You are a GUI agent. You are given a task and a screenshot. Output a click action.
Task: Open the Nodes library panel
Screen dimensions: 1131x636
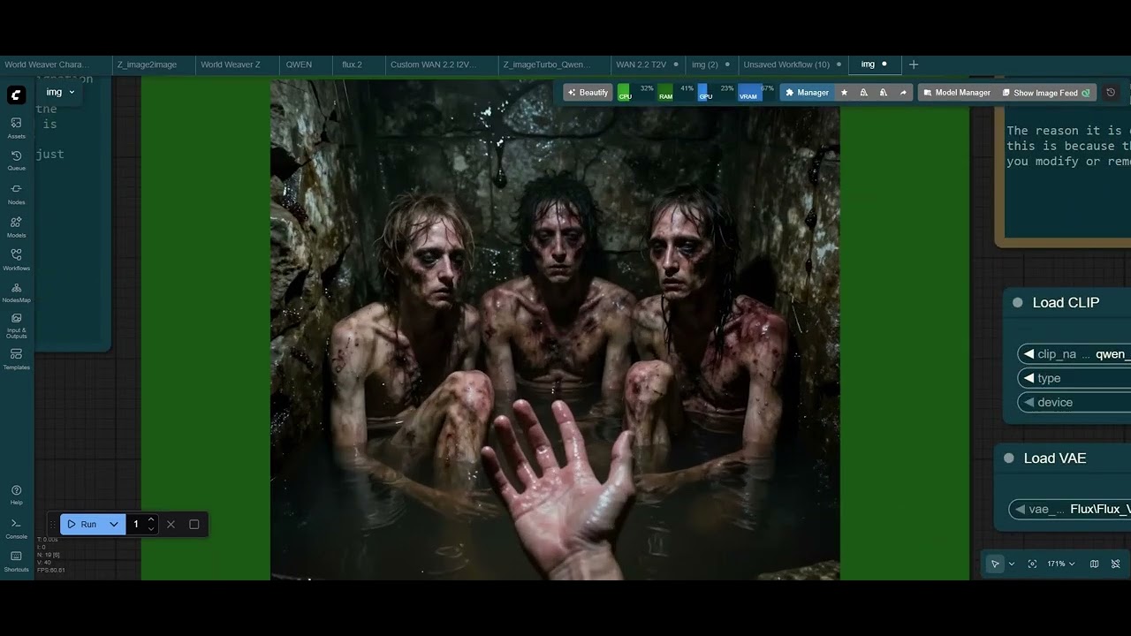16,193
